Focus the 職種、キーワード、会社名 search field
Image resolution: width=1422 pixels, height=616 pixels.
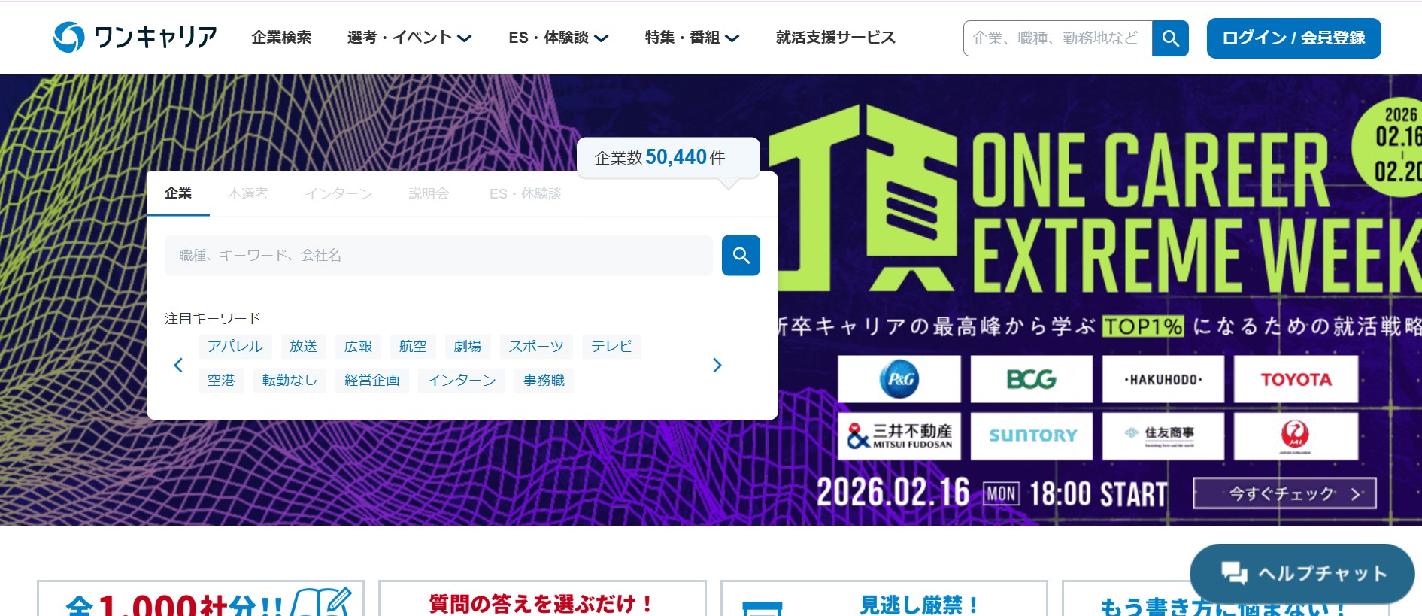coord(438,256)
